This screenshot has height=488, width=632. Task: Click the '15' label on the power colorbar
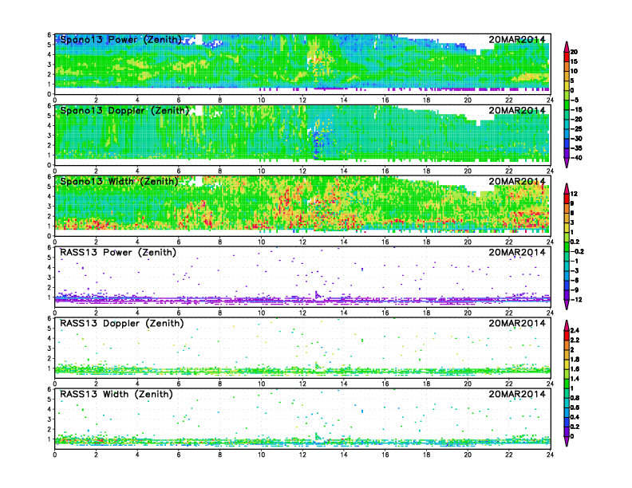tap(574, 61)
